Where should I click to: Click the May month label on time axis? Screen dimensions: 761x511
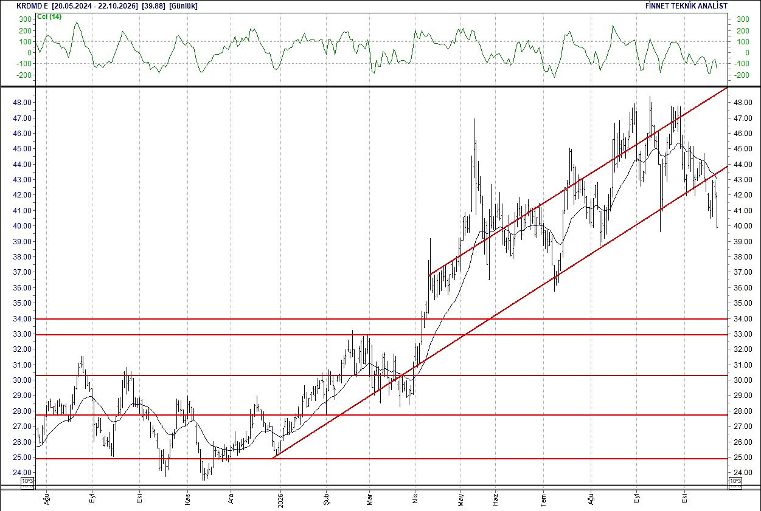460,499
